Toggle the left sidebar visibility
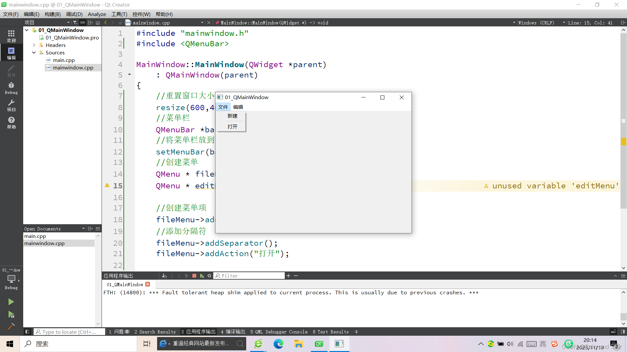 [27, 332]
